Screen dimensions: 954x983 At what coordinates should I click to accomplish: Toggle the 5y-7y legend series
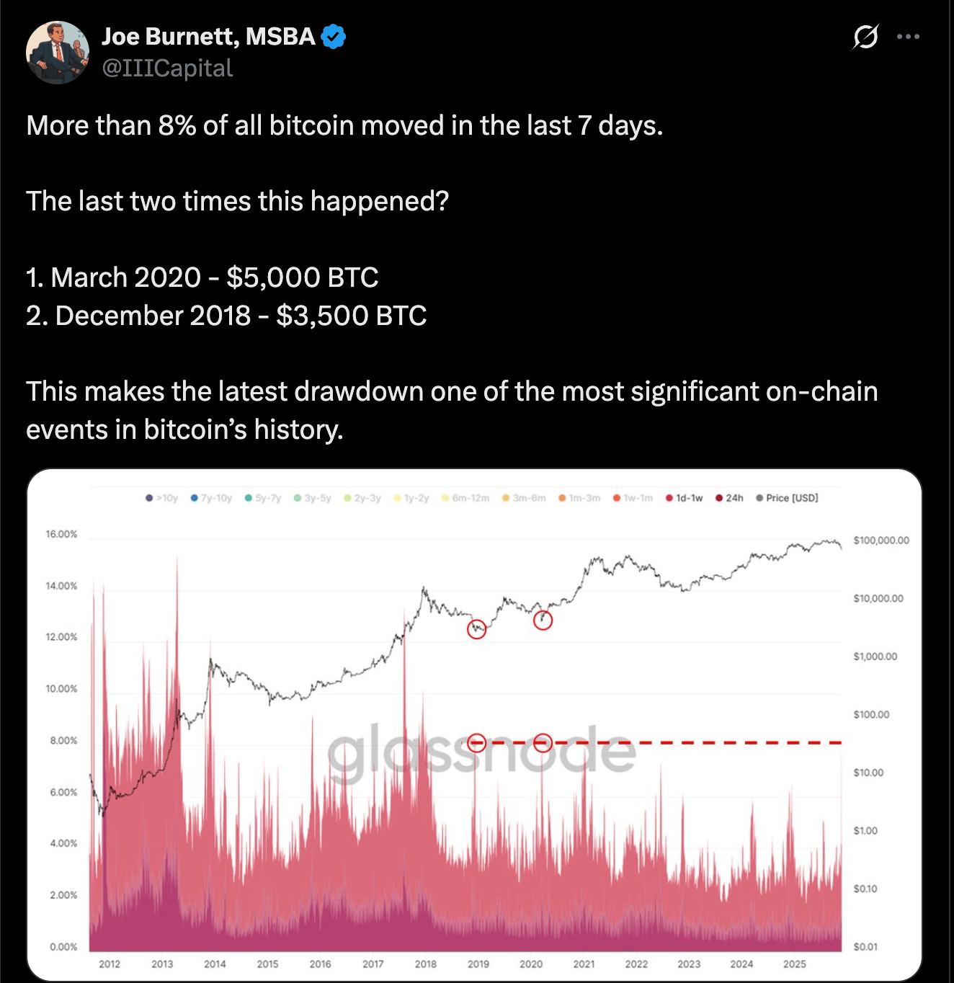pyautogui.click(x=263, y=498)
